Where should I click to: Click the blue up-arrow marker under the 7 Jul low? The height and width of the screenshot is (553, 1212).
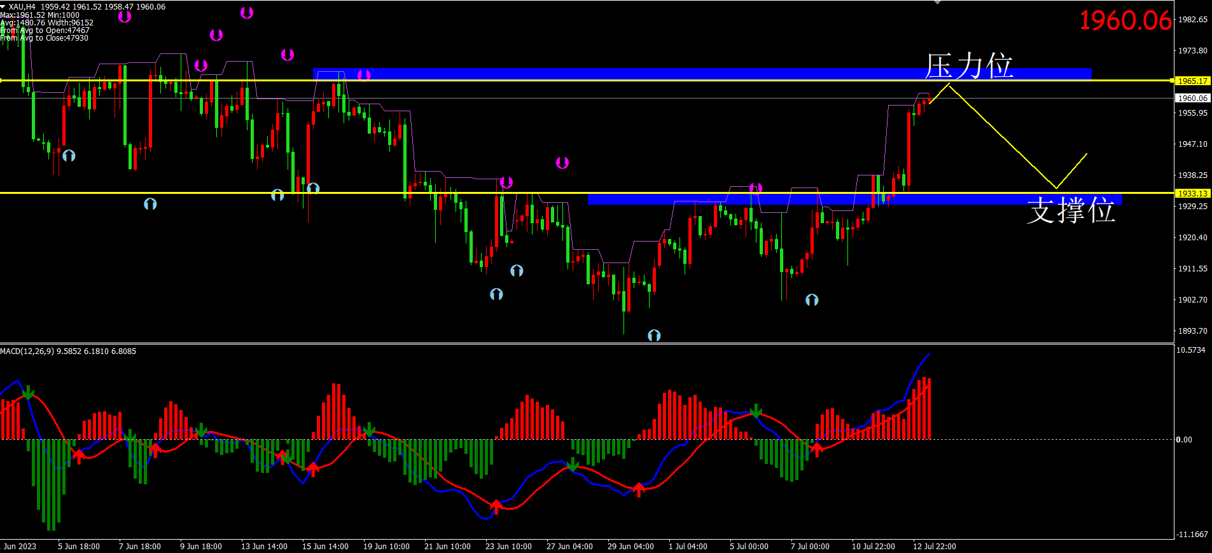point(812,300)
